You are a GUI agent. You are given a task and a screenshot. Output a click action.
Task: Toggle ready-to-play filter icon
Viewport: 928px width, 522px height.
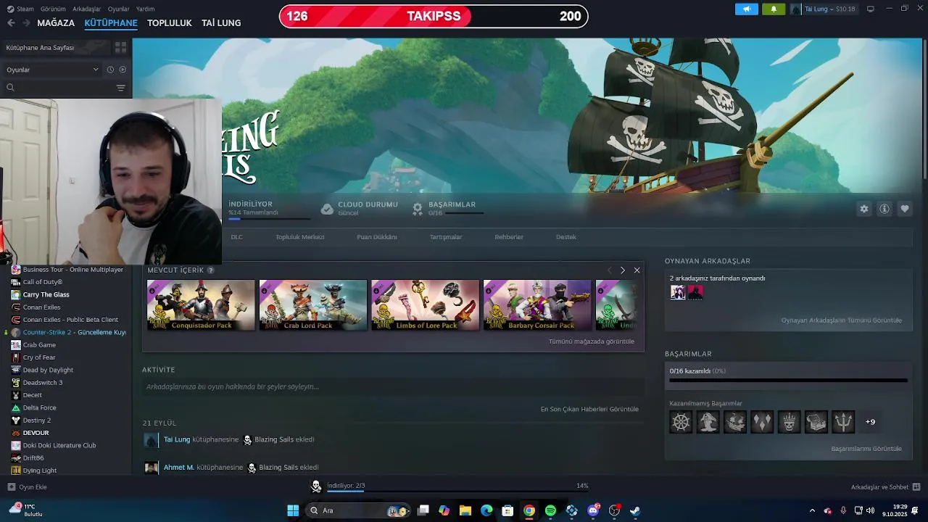point(123,70)
